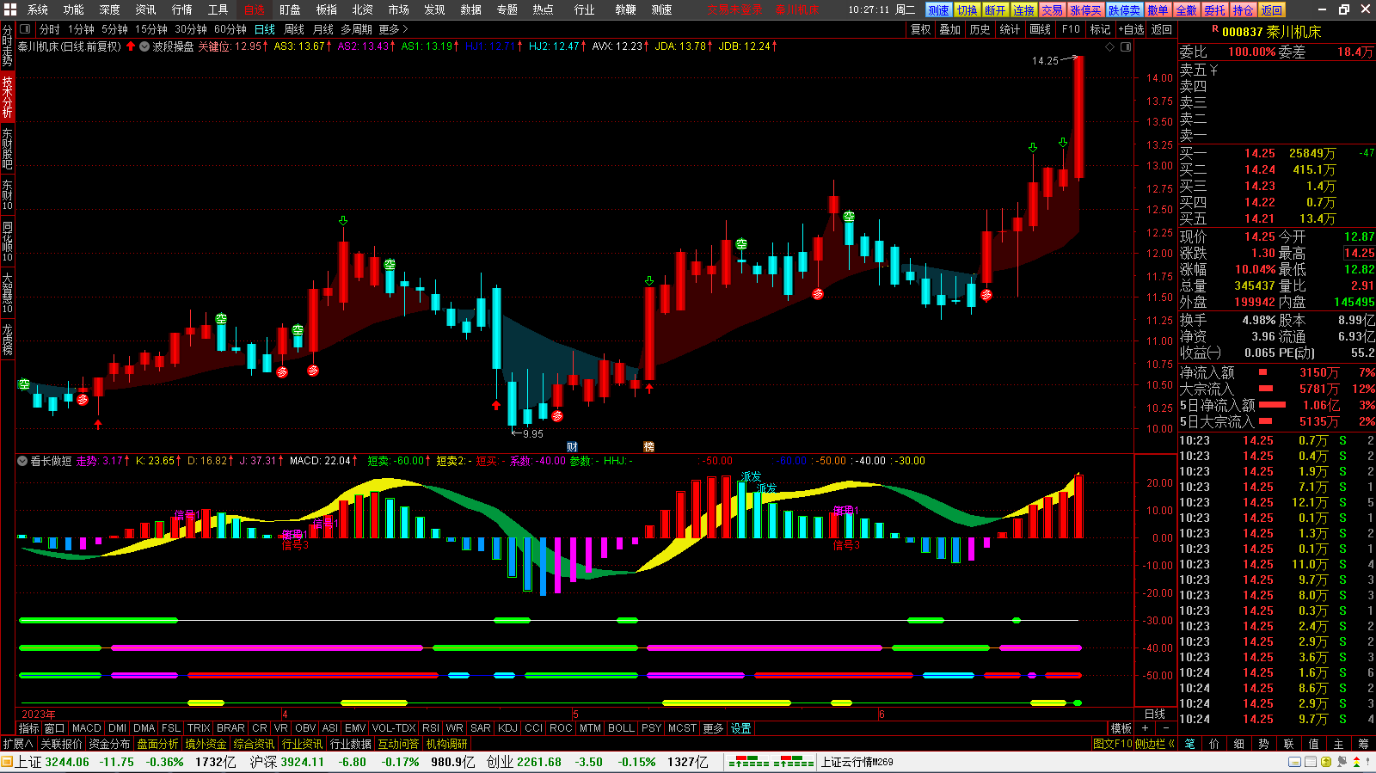This screenshot has height=773, width=1376.
Task: Switch to 周线 weekly timeframe
Action: click(x=294, y=29)
